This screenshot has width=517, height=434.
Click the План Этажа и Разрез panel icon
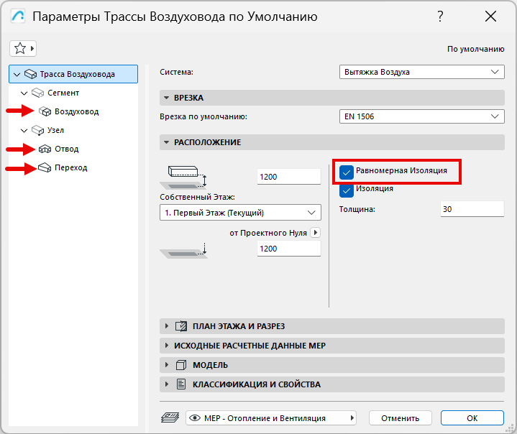181,326
